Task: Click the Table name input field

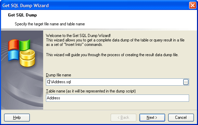Action: click(x=117, y=98)
